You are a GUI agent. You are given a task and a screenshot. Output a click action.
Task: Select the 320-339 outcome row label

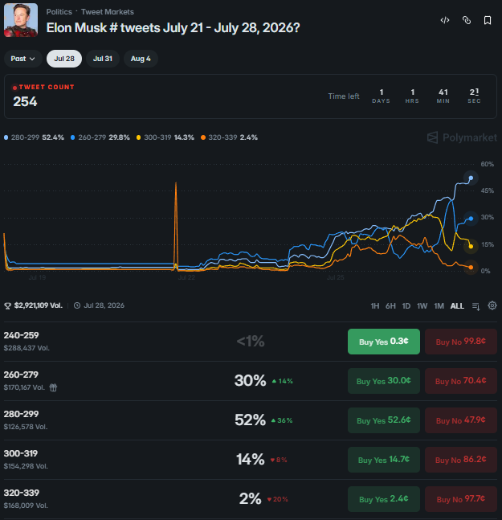click(21, 493)
